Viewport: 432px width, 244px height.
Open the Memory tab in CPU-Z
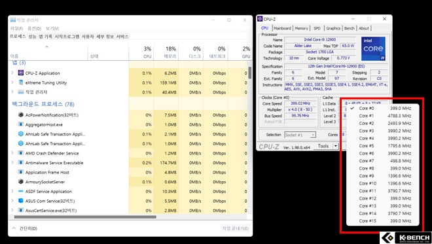click(x=301, y=28)
